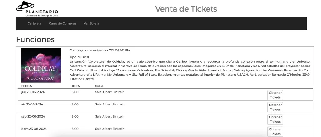Image resolution: width=321 pixels, height=137 pixels.
Task: Open the Cartelera menu item
Action: coord(34,23)
